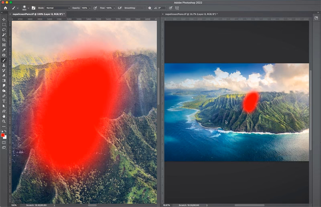Swap foreground and background colors
321x207 pixels.
point(6,131)
